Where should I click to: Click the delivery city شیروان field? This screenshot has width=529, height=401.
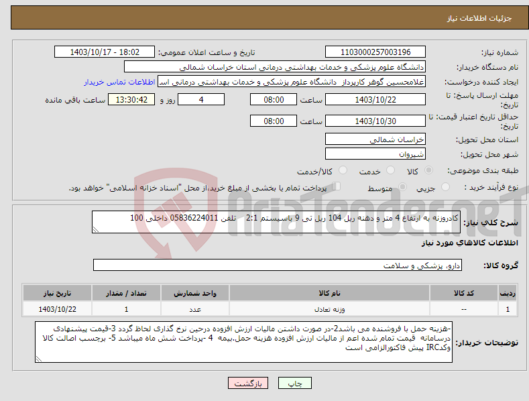click(375, 154)
